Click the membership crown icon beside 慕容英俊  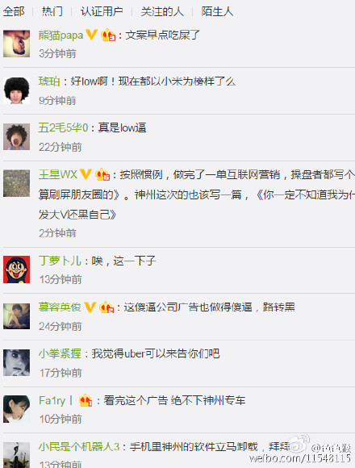pos(106,307)
